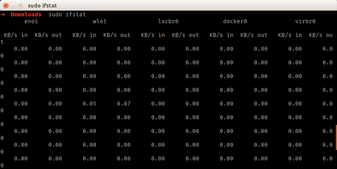Click the wlo1 interface column header
337x169 pixels.
pos(100,21)
